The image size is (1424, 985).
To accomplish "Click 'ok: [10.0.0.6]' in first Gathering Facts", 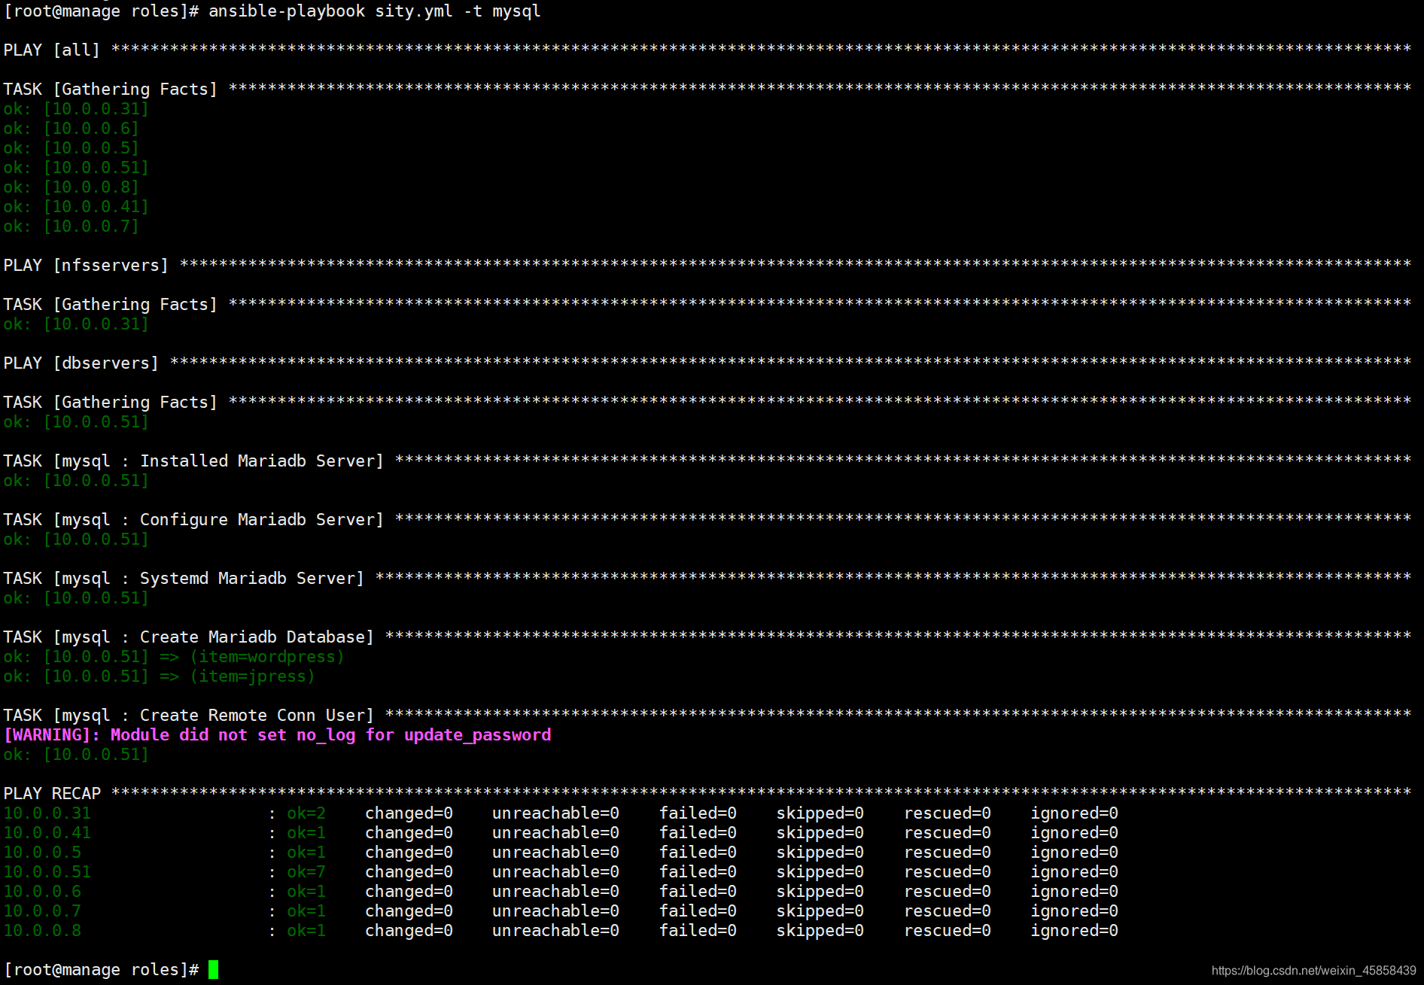I will coord(72,128).
